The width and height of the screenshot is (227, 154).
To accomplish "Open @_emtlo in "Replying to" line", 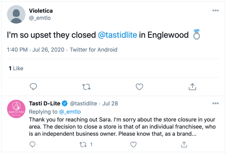I will tap(69, 111).
